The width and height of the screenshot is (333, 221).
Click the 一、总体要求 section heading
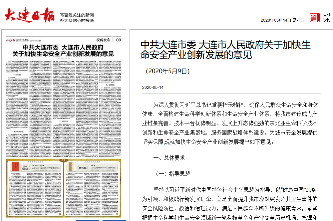(169, 158)
